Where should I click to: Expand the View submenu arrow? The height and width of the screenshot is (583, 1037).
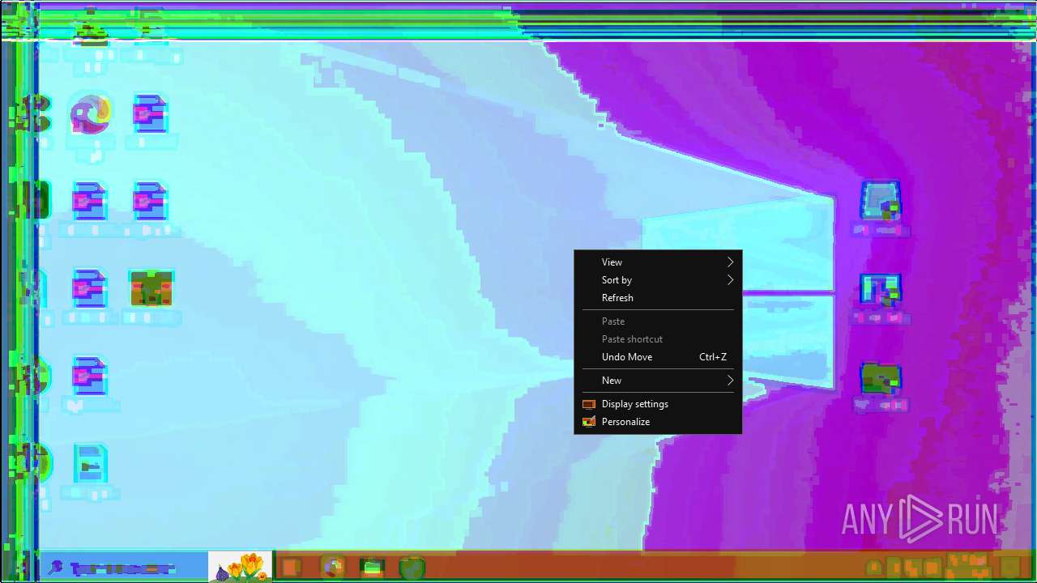(x=730, y=262)
